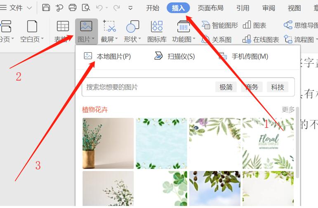Insert 智能图形 smart graphic

[220, 25]
